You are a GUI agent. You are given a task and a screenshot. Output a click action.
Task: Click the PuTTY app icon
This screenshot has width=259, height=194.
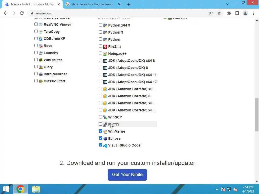click(105, 124)
